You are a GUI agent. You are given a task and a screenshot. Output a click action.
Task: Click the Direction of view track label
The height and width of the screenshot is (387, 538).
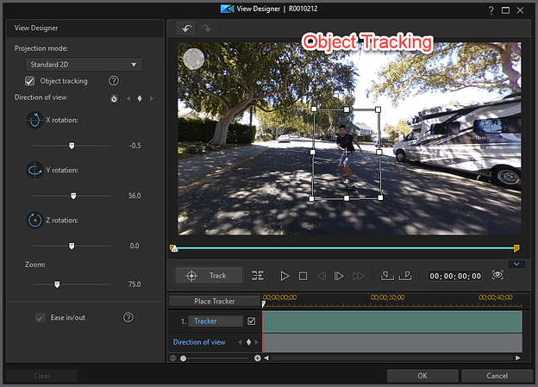[x=199, y=342]
